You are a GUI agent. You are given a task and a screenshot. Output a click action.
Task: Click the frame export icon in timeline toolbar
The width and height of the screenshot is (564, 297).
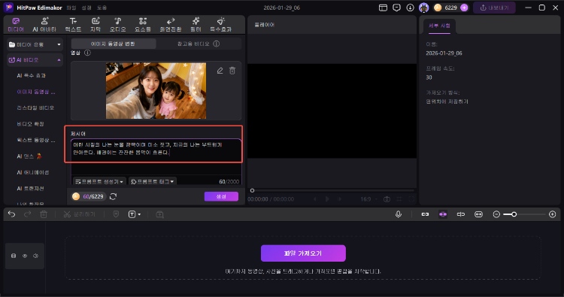coord(159,214)
